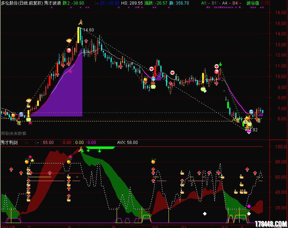Click the 用到未来数据 notice text
This screenshot has width=288, height=228.
click(13, 133)
